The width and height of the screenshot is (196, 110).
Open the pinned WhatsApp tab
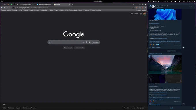click(x=11, y=4)
